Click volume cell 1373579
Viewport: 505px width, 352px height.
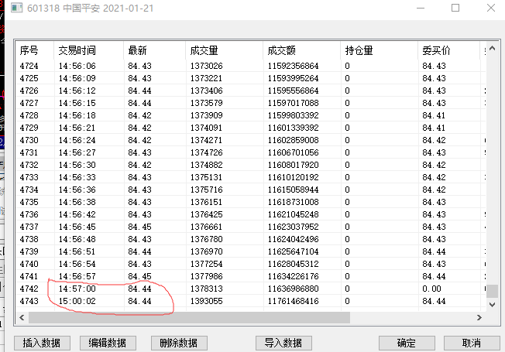(x=207, y=104)
